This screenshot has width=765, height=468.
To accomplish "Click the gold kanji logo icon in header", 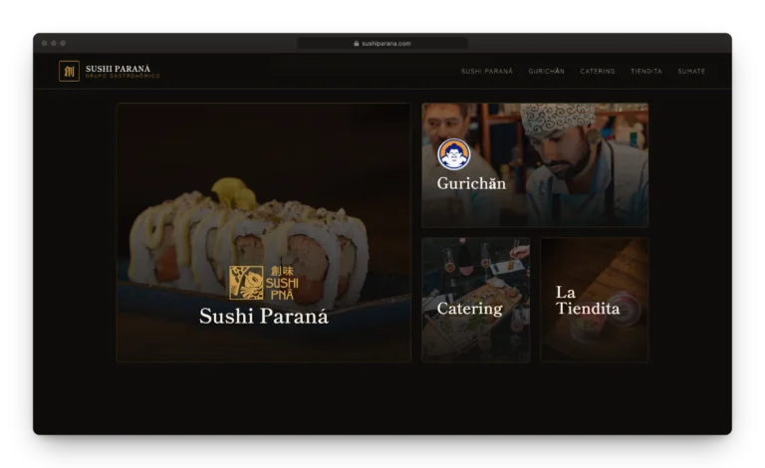I will pos(69,71).
